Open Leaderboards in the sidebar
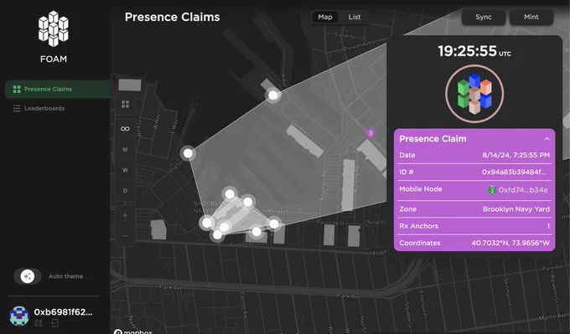 click(x=44, y=108)
